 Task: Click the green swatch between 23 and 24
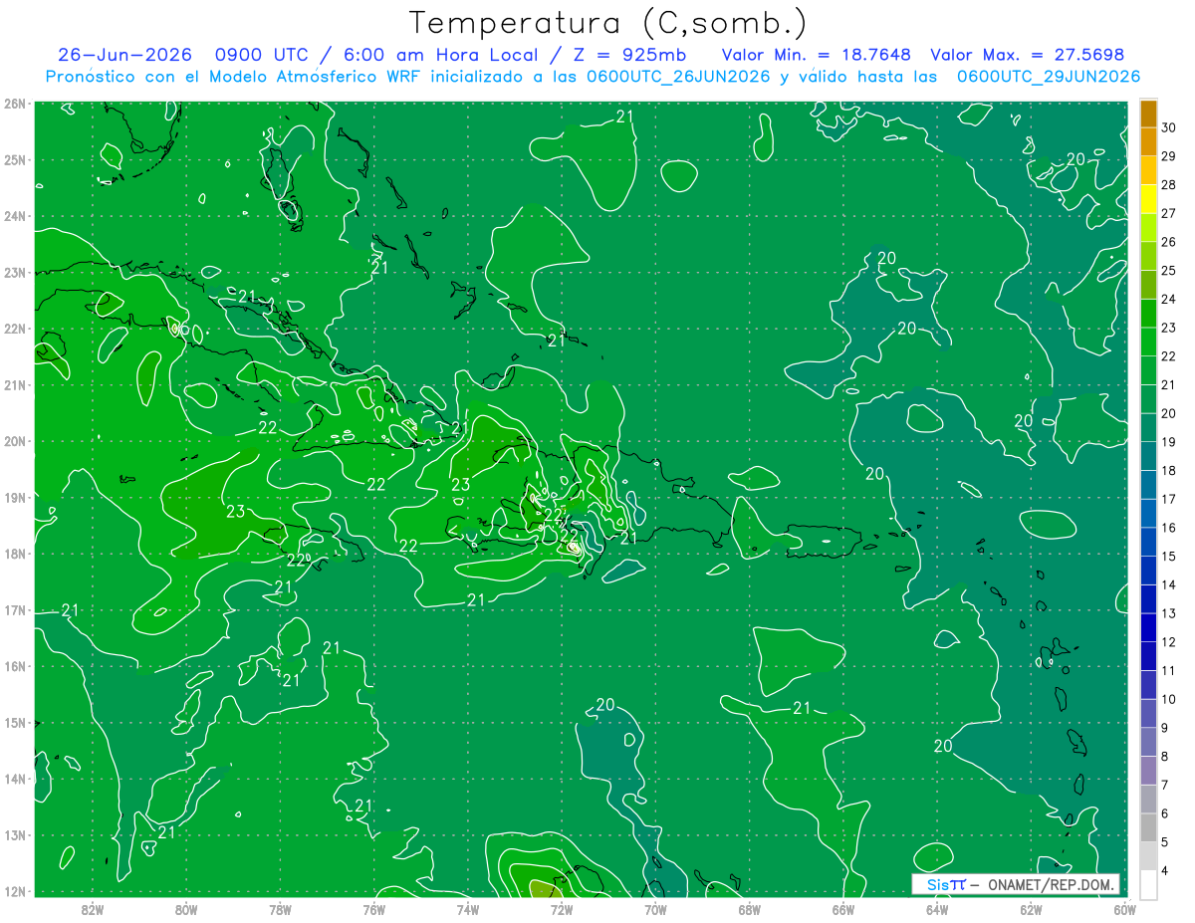tap(1148, 314)
